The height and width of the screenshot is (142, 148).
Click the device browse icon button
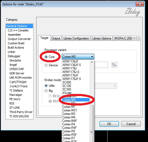tap(114, 65)
